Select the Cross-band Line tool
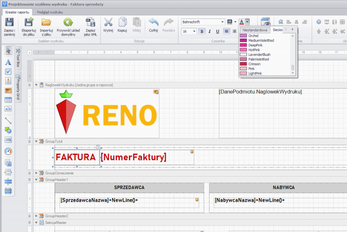The image size is (347, 232). [8, 182]
